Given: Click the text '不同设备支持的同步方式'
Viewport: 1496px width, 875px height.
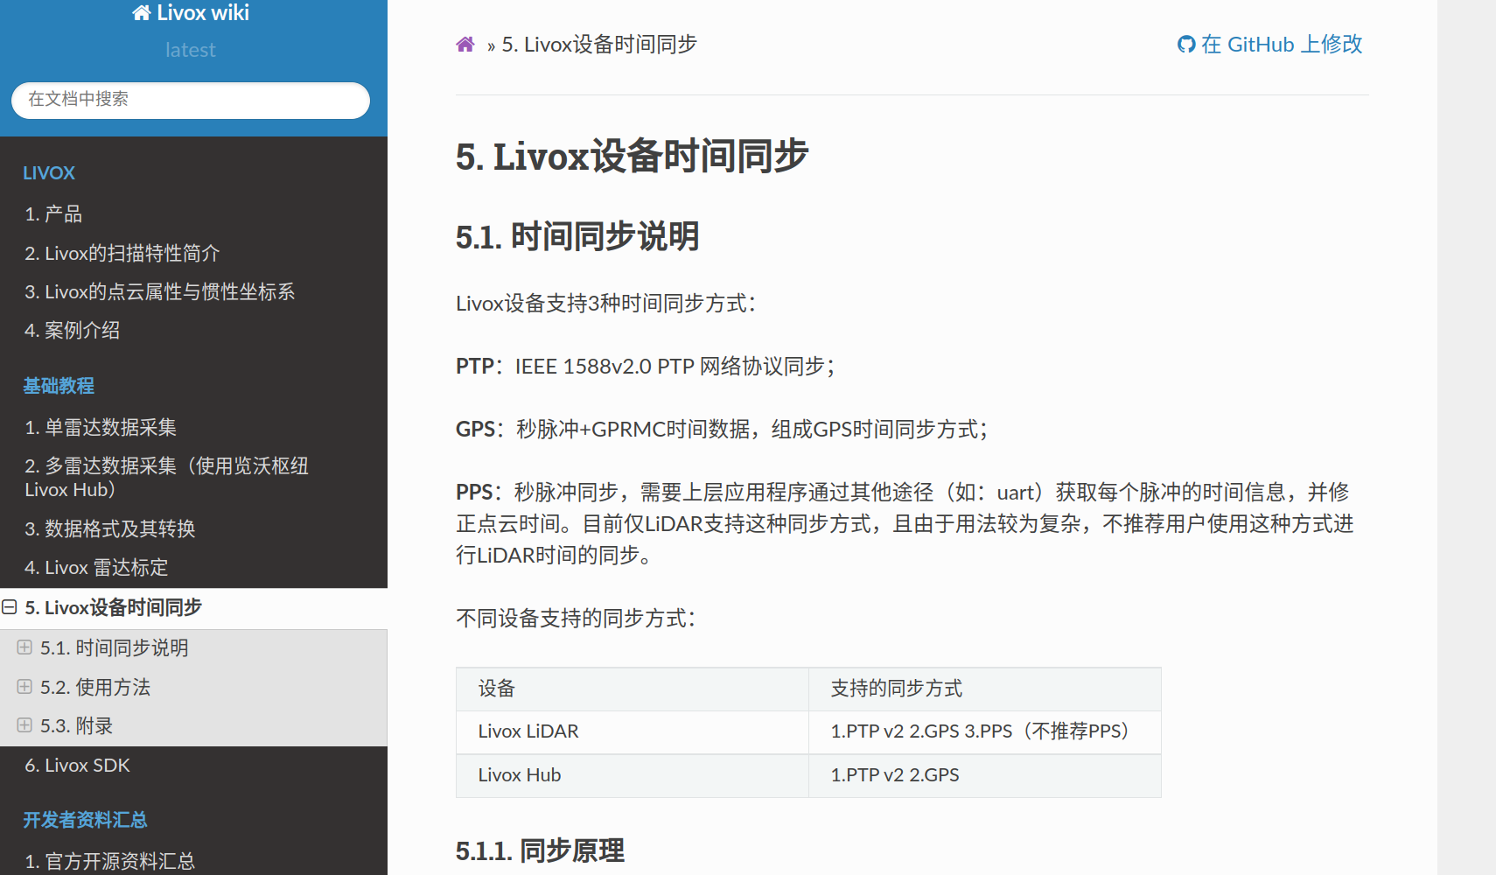Looking at the screenshot, I should point(570,619).
